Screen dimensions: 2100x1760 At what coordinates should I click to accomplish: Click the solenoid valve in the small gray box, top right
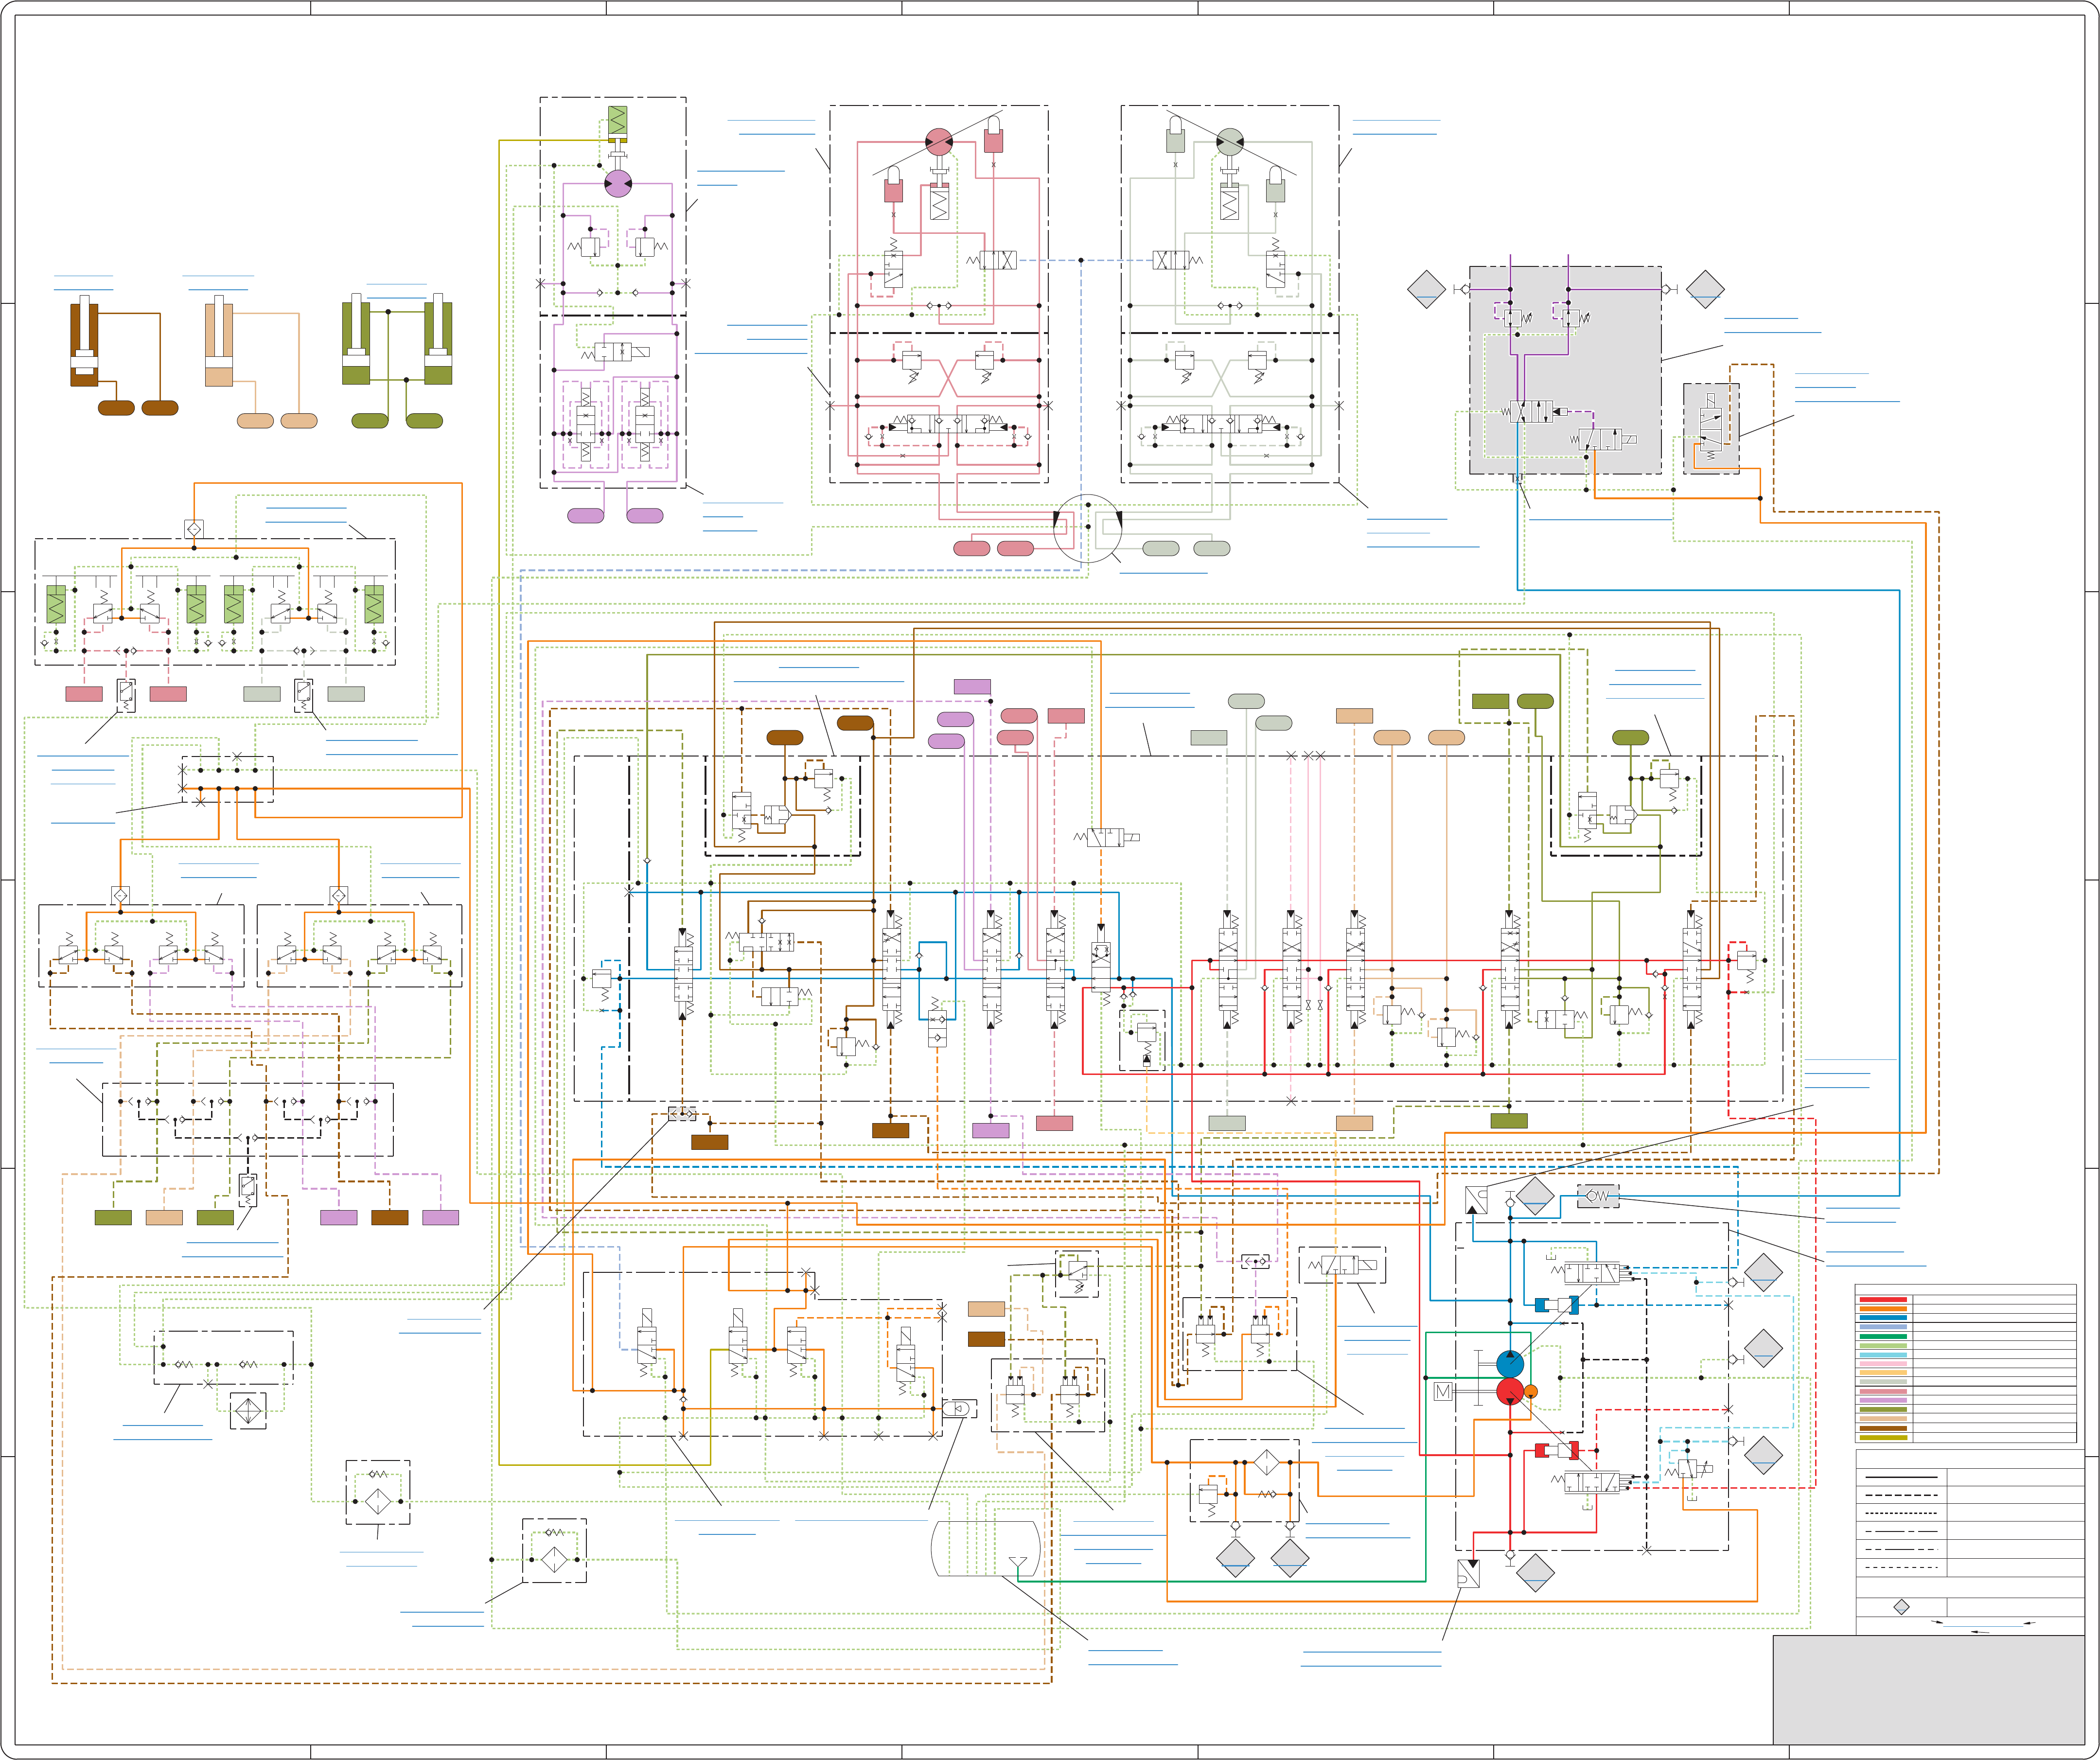(x=1711, y=428)
